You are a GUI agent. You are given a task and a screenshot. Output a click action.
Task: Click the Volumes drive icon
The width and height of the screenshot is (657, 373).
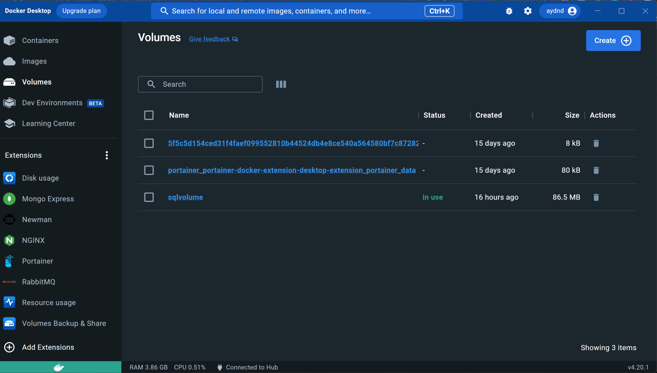(x=9, y=82)
